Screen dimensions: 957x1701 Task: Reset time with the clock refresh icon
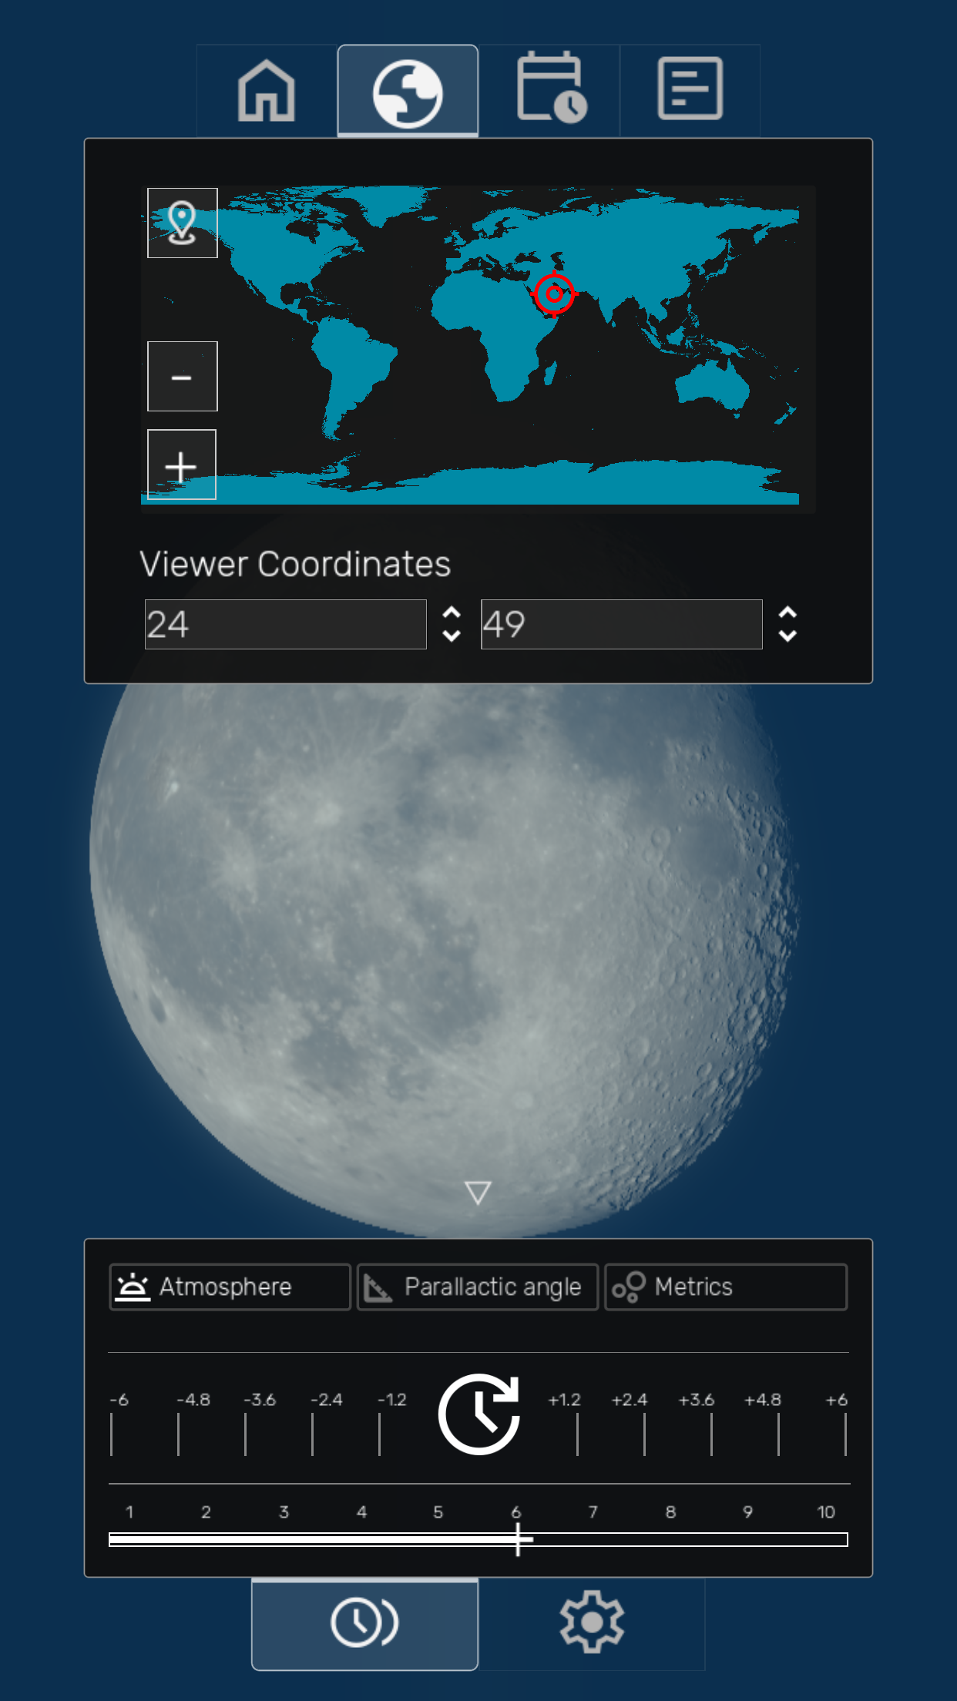479,1414
